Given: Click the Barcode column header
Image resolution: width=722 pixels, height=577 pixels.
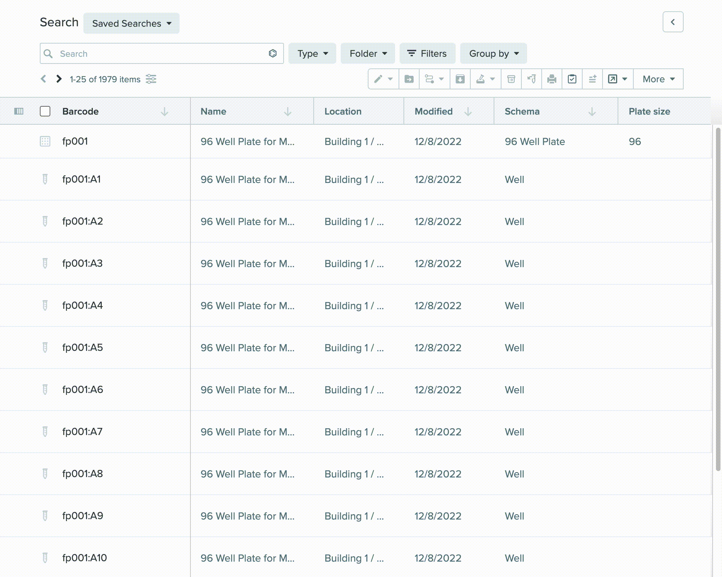Looking at the screenshot, I should [80, 112].
